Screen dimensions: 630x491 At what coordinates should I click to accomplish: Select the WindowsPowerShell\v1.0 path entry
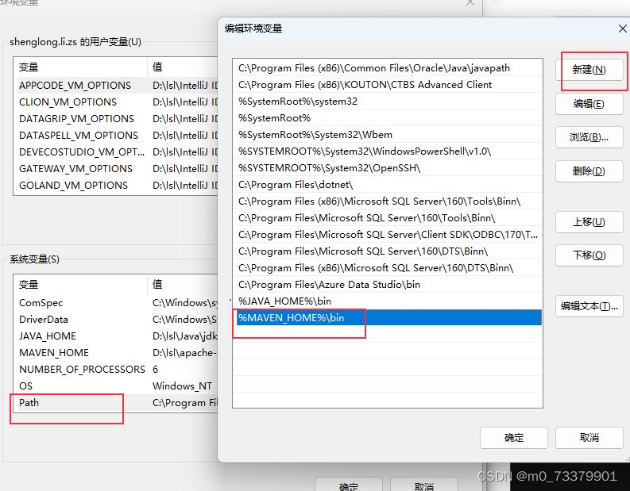(388, 152)
